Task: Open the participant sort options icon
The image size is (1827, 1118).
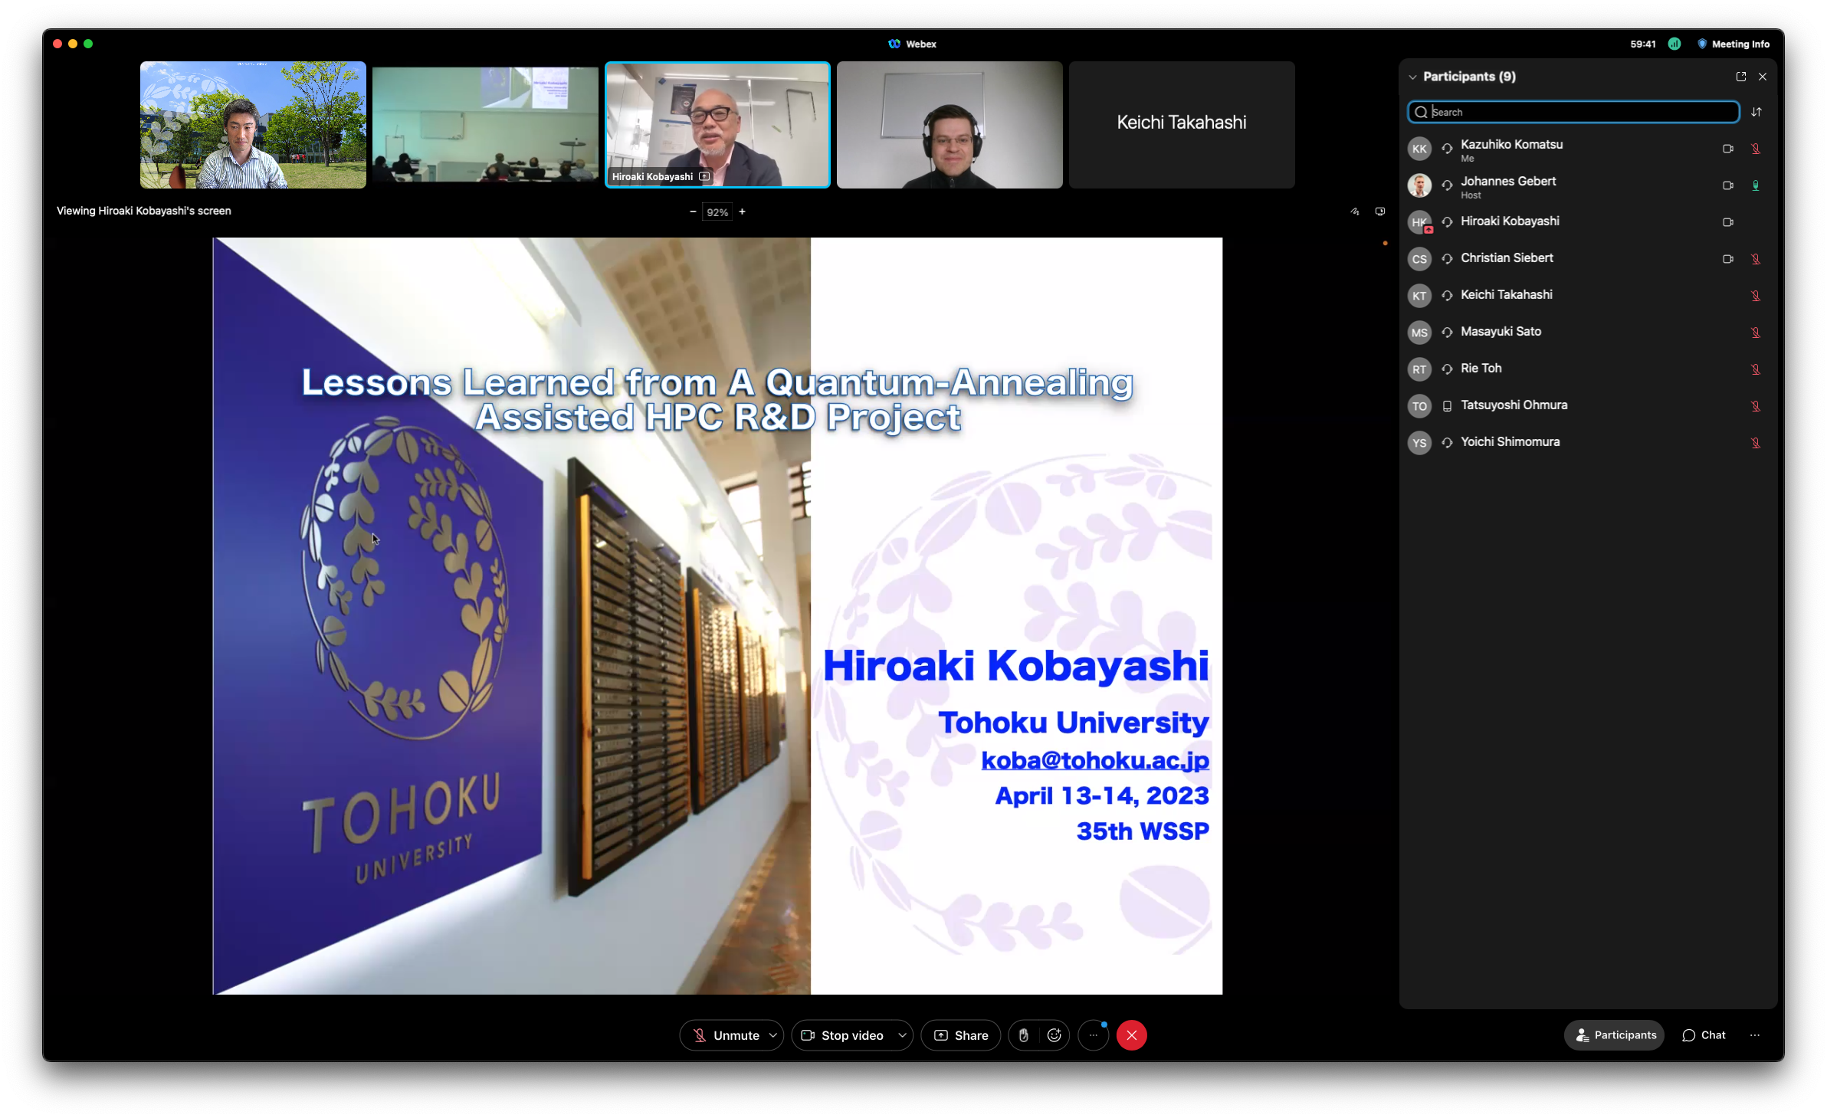Action: [x=1756, y=112]
